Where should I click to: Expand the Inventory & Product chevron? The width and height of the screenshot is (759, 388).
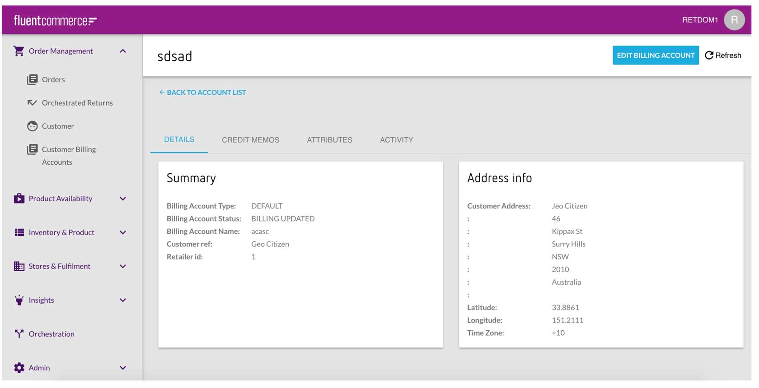click(122, 232)
